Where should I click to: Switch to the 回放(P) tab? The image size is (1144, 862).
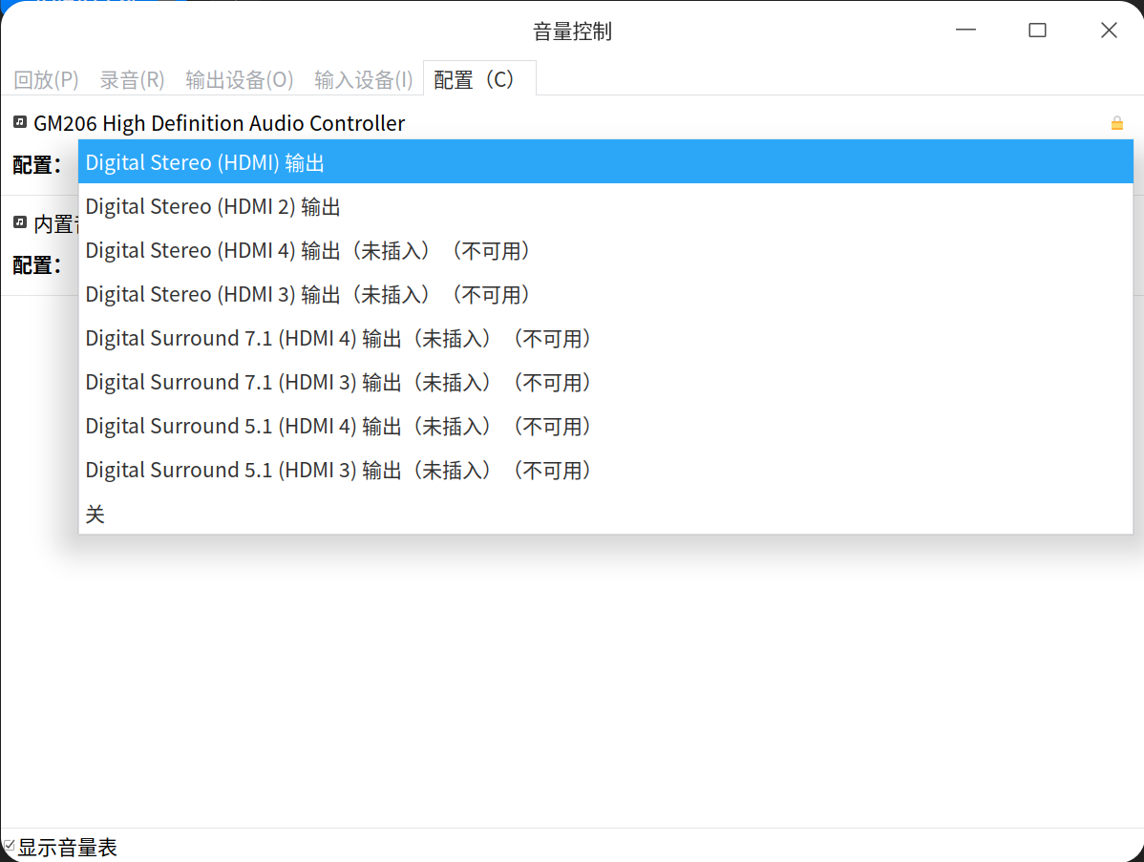point(46,79)
